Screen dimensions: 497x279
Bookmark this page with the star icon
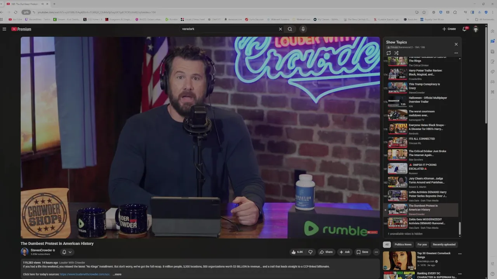tap(424, 12)
